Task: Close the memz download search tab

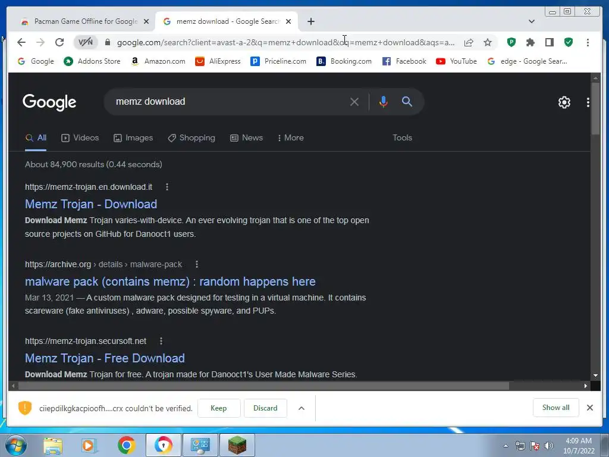Action: click(x=288, y=21)
